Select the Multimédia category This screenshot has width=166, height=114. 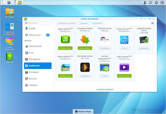click(37, 66)
